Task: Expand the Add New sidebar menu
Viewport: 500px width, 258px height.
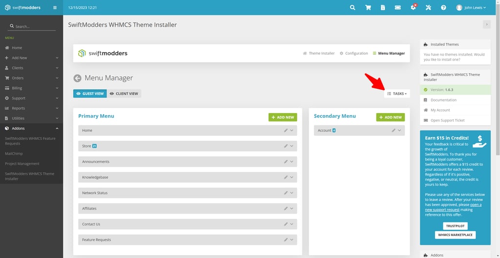Action: (31, 58)
